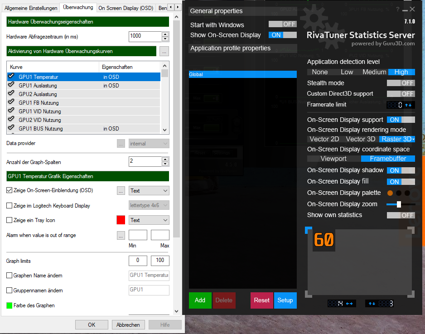Screen dimensions: 425x334
Task: Click green Farbe des Graphen swatch
Action: pyautogui.click(x=9, y=305)
